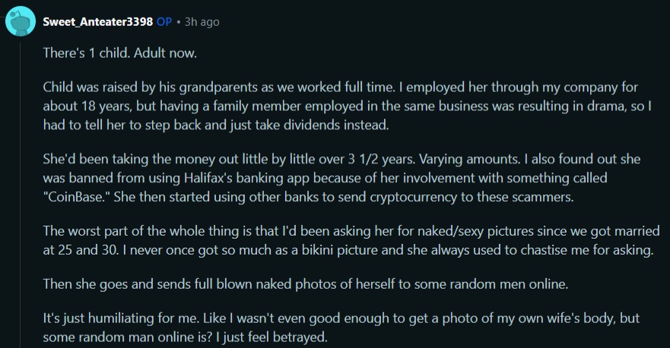Image resolution: width=670 pixels, height=348 pixels.
Task: Click the paragraph starting "Child was raised"
Action: point(347,106)
